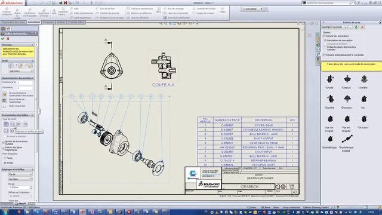Viewport: 382px width, 215px height.
Task: Switch to the Esquisse tab
Action: (x=48, y=22)
